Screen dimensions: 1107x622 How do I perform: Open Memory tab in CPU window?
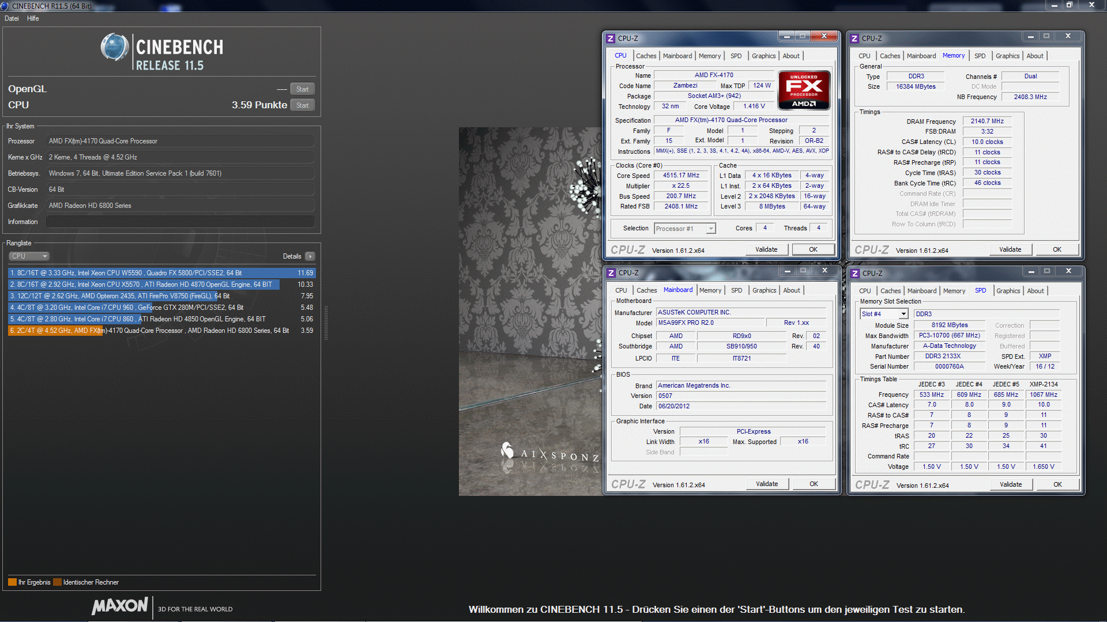click(710, 56)
